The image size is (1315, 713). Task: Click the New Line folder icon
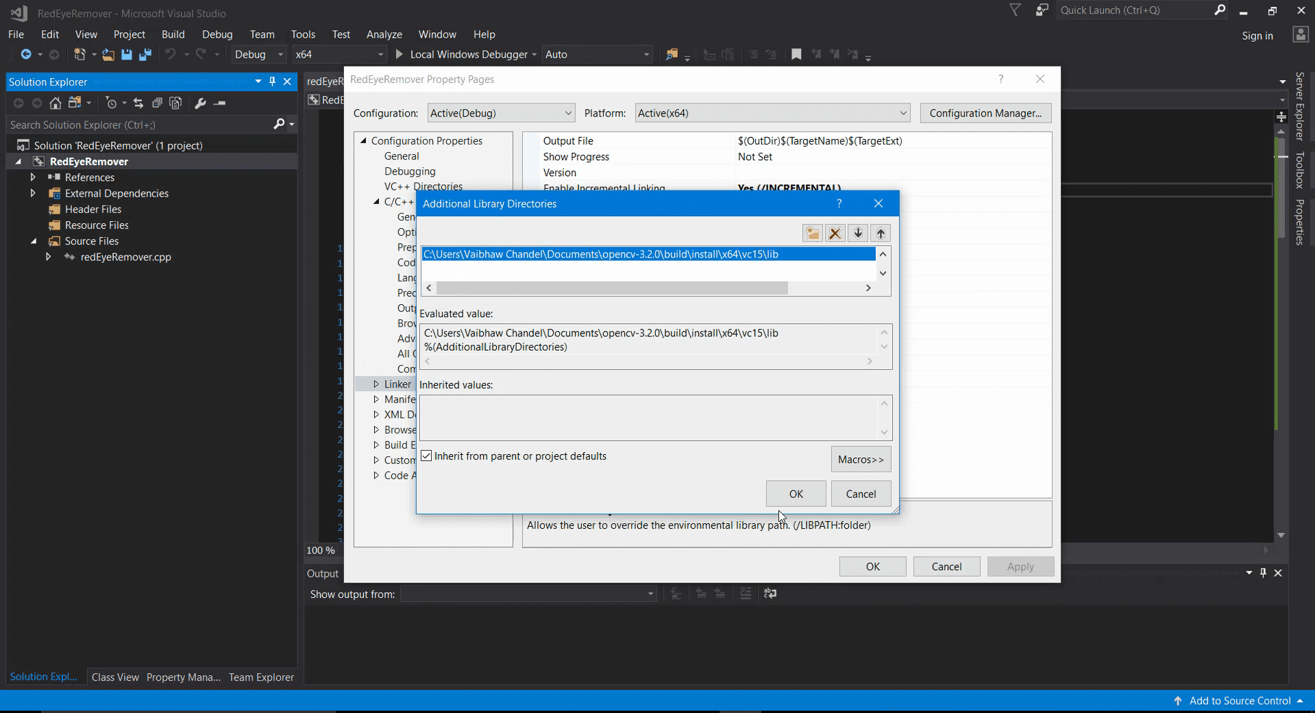813,234
